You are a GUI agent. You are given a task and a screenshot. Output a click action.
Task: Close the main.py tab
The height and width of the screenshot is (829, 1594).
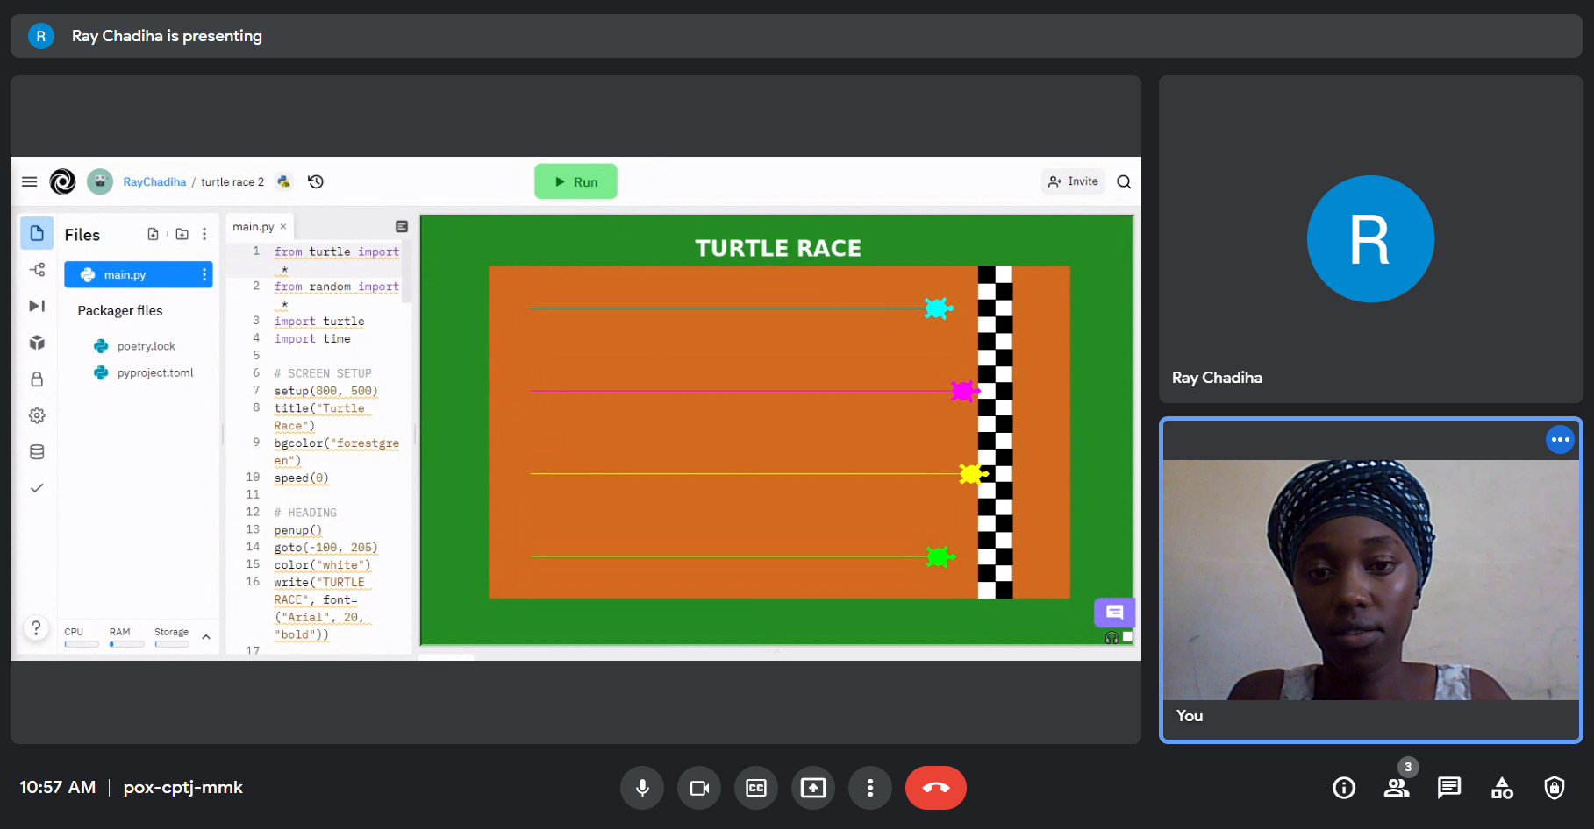[283, 227]
